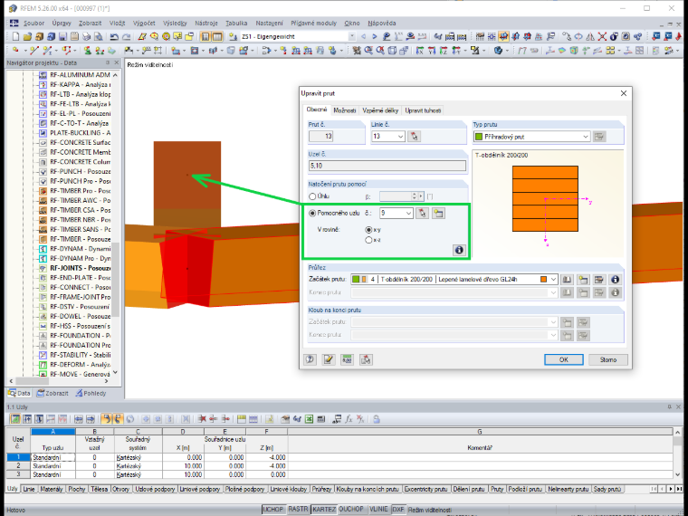Switch to the Upravit tuhosti tab
The width and height of the screenshot is (688, 516).
(x=423, y=110)
